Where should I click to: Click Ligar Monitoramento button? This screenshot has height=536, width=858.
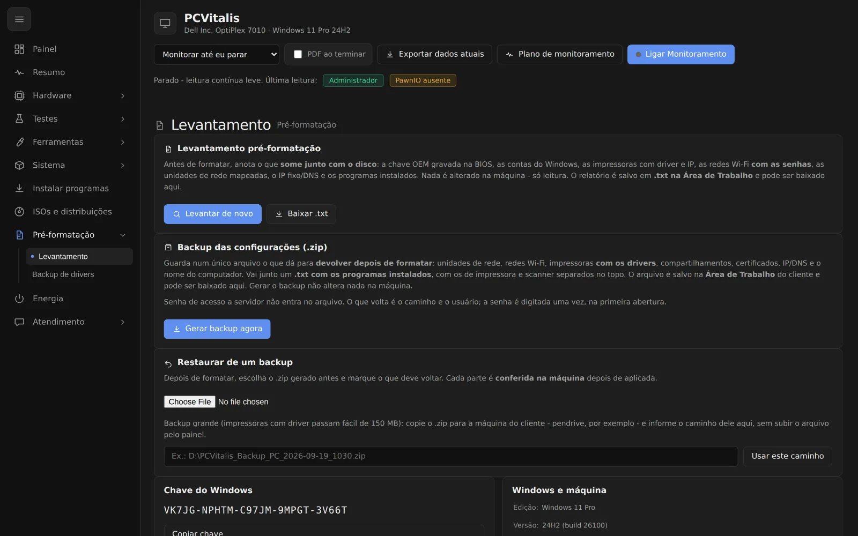tap(681, 54)
